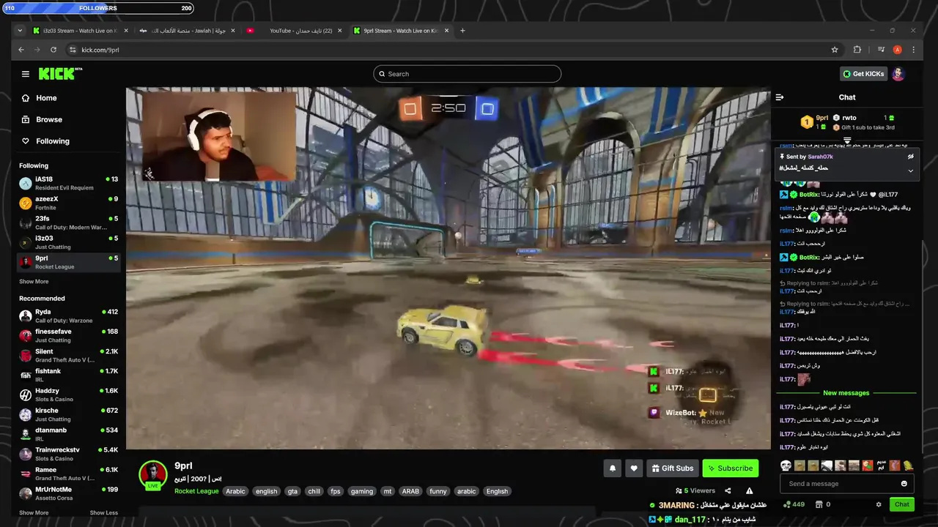Image resolution: width=938 pixels, height=527 pixels.
Task: Select the funny tag
Action: [x=438, y=491]
